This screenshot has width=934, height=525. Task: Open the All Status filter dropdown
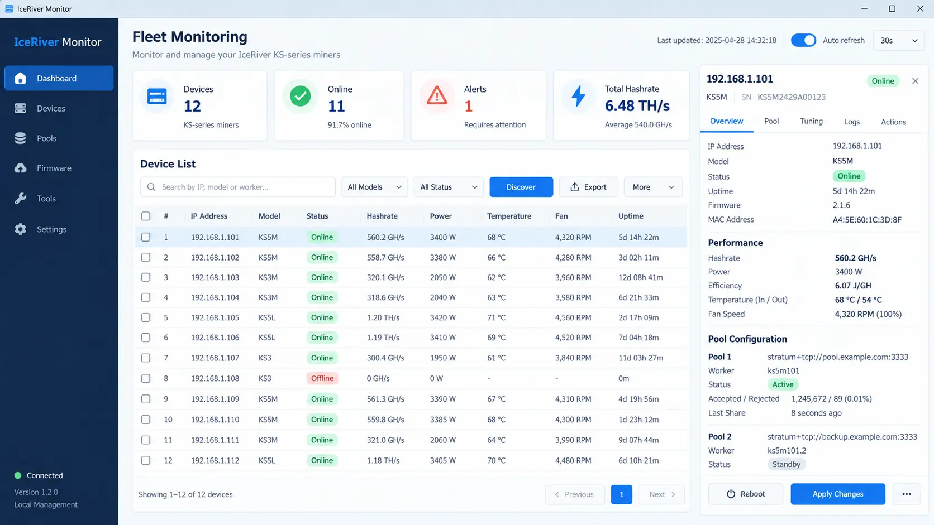tap(449, 187)
